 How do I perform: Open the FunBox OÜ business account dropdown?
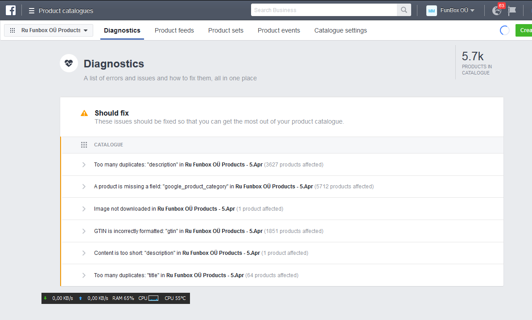pos(457,11)
